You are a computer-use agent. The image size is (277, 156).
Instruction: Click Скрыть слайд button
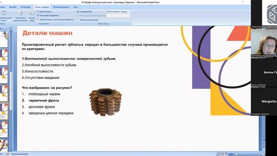(32, 16)
